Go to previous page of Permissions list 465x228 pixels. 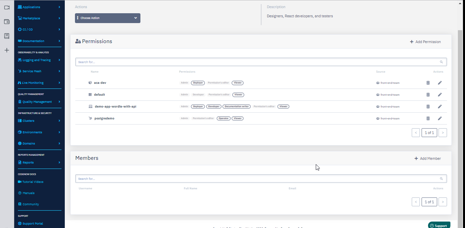click(416, 133)
